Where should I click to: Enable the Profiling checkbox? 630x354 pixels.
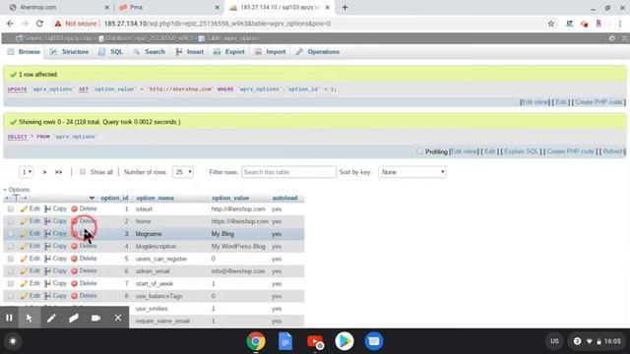[419, 151]
